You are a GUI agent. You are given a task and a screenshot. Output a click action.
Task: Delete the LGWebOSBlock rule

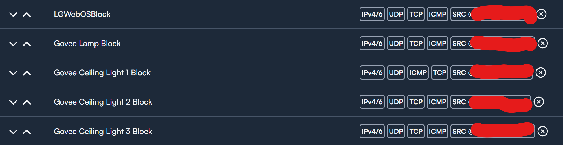click(541, 14)
